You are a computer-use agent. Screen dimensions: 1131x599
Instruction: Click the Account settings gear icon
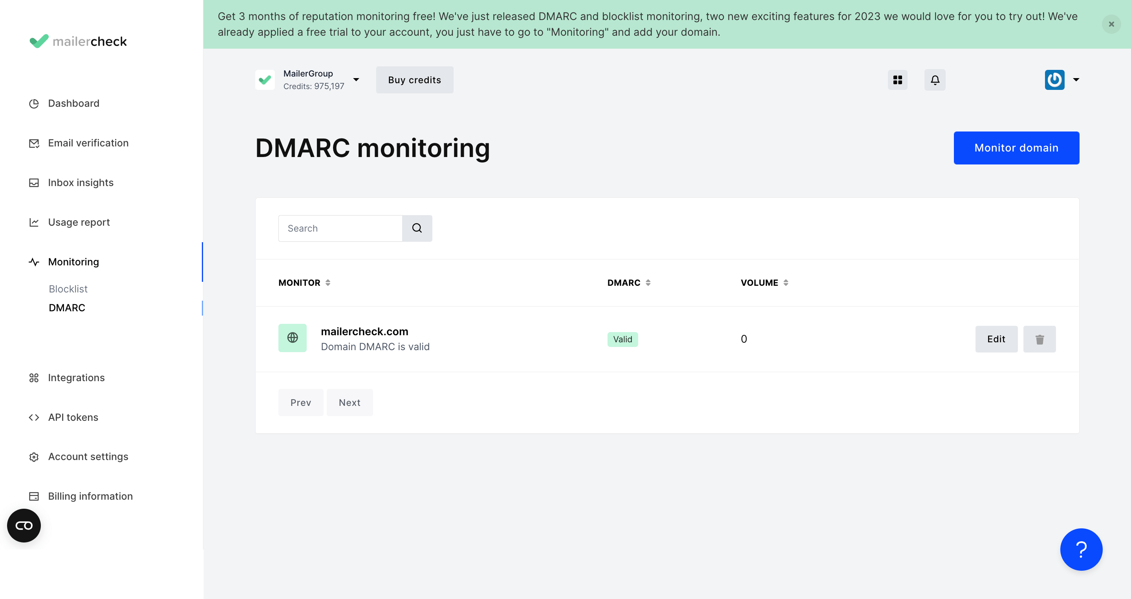(x=34, y=457)
